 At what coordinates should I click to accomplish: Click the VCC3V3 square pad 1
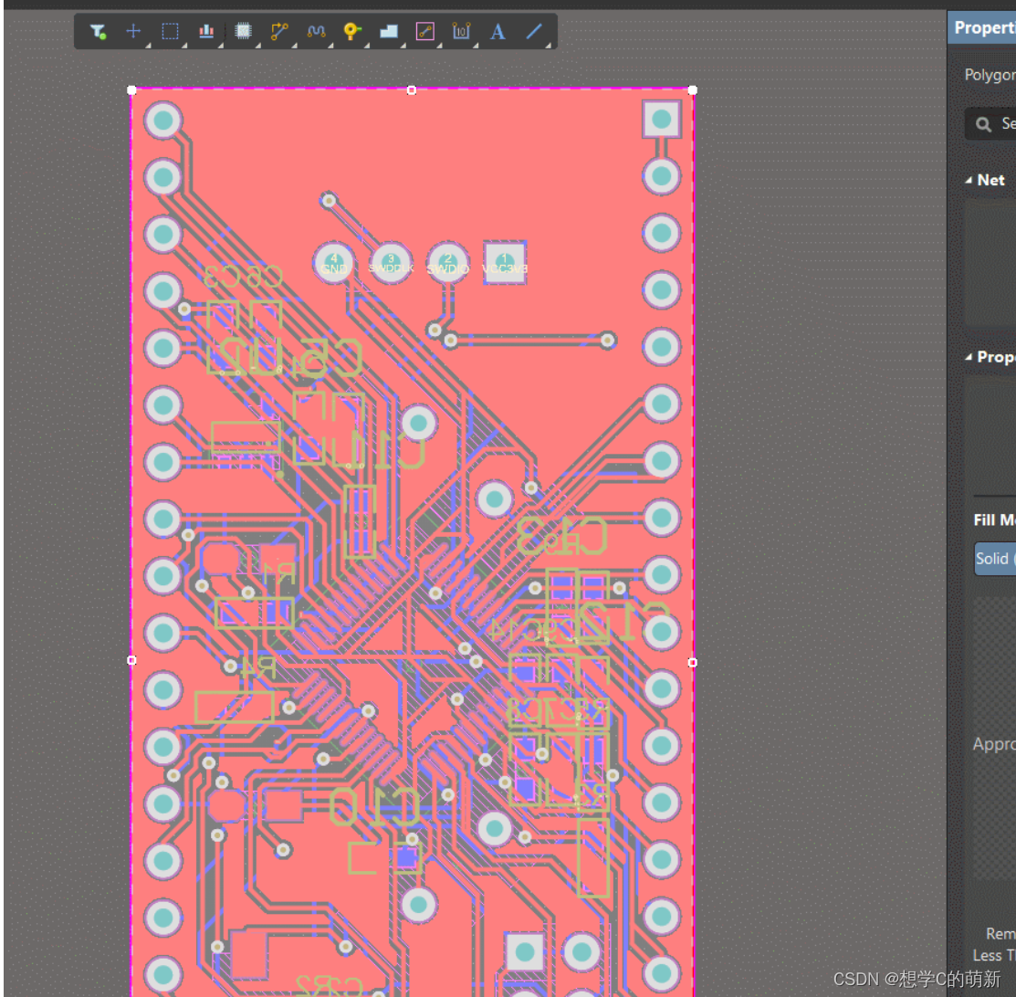click(505, 263)
